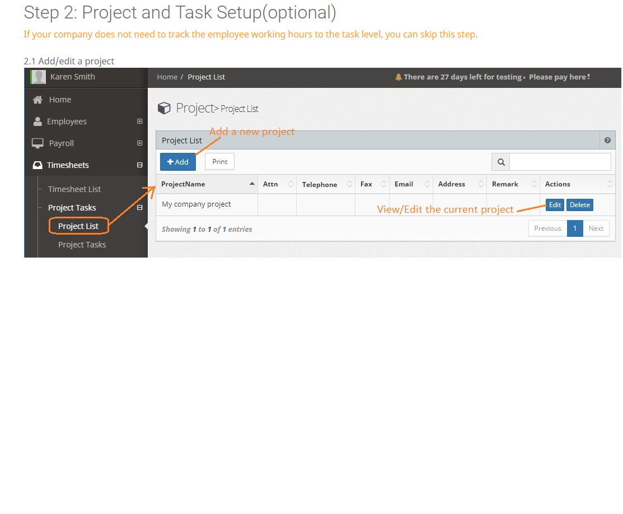Sort table by ProjectName column
623x514 pixels.
pyautogui.click(x=207, y=184)
